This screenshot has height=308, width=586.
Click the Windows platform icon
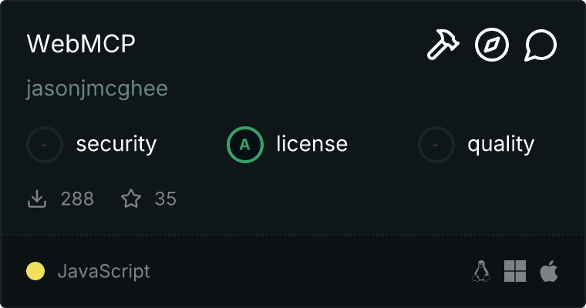point(515,271)
